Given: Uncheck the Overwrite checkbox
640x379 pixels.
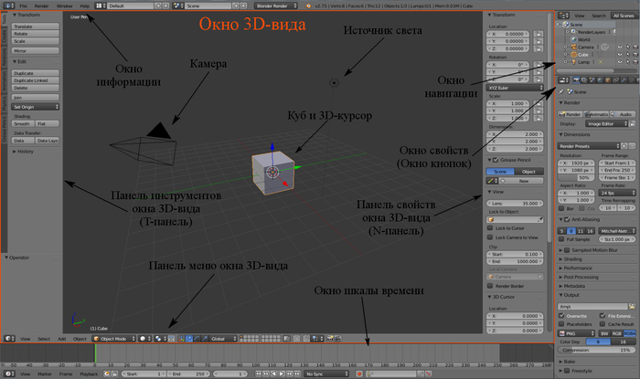Looking at the screenshot, I should tap(561, 316).
